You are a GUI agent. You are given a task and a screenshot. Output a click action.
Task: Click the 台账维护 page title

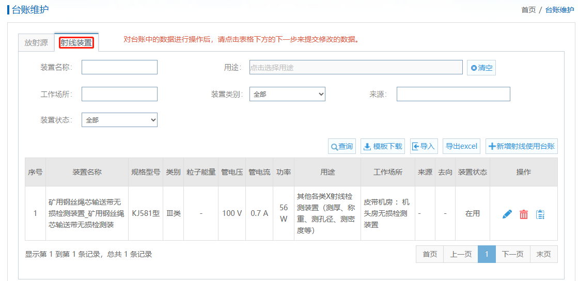pos(30,10)
